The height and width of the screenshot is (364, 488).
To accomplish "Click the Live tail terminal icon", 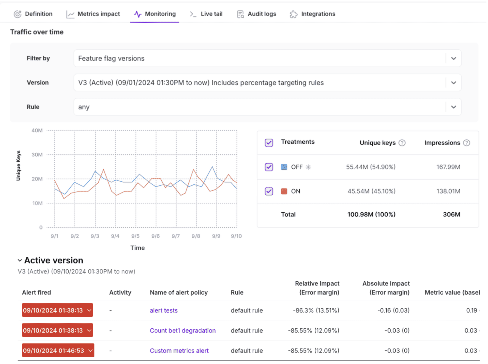I will click(193, 14).
